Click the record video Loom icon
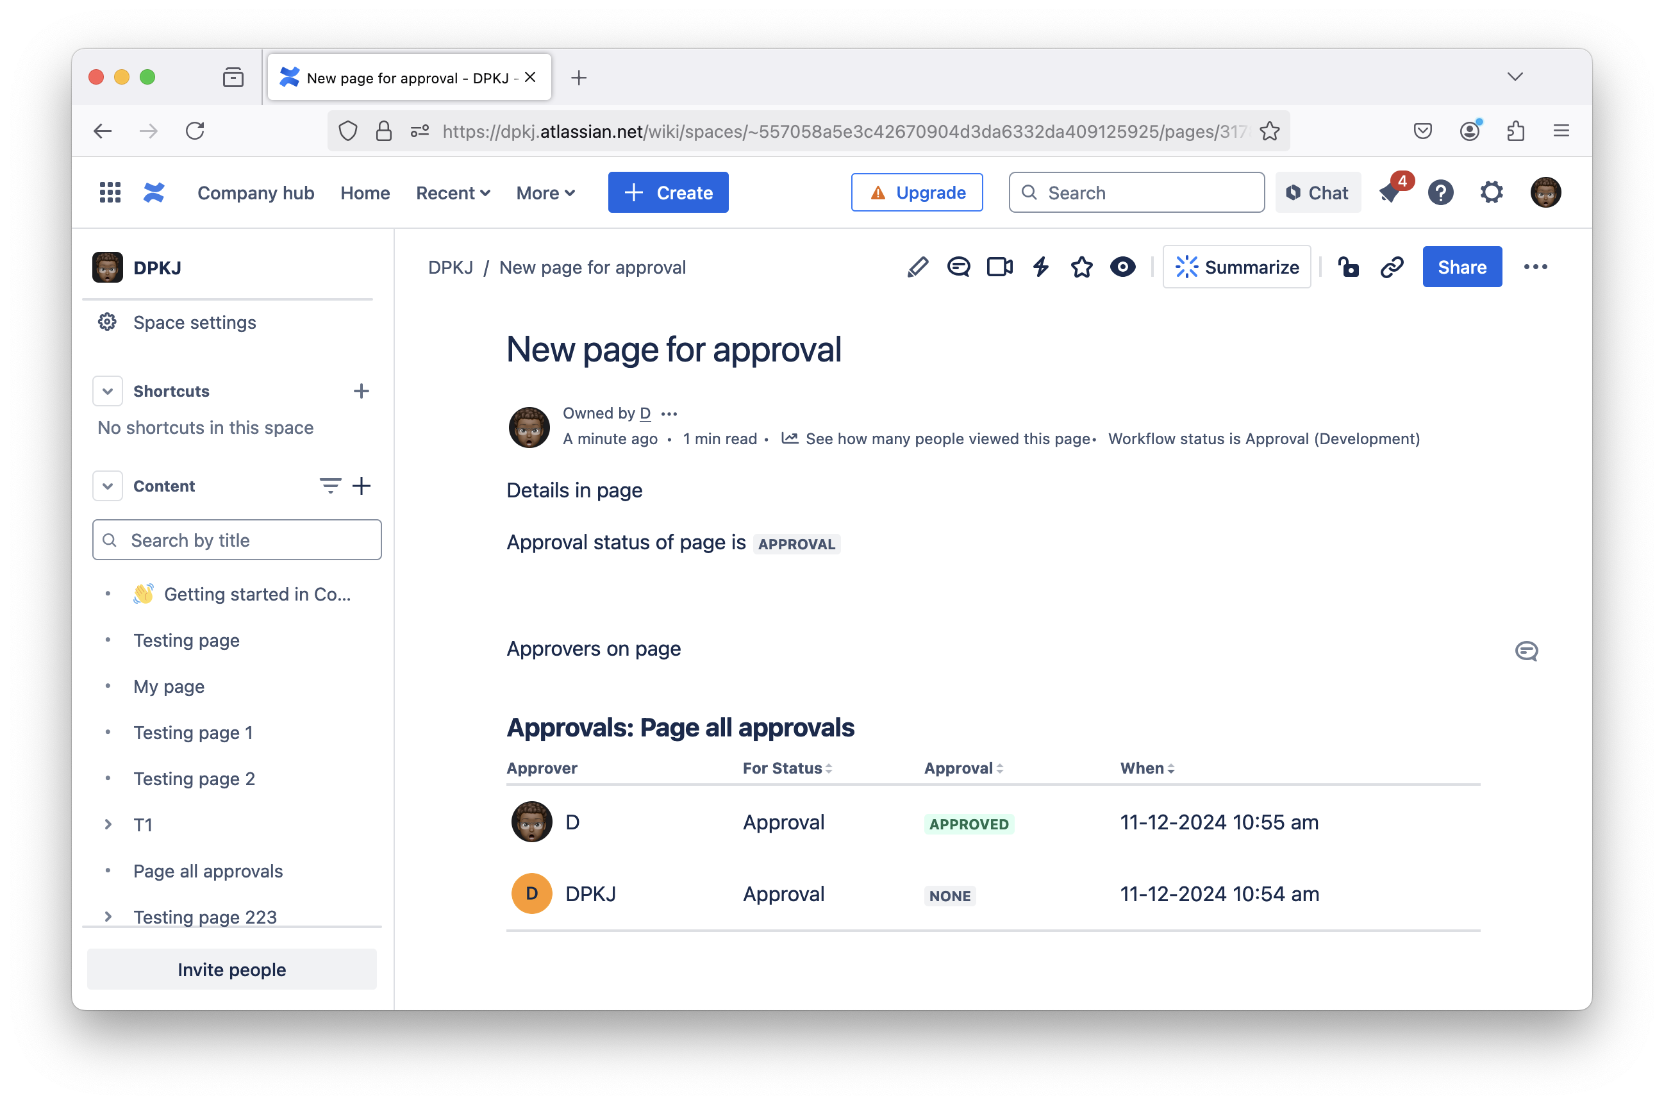 click(999, 267)
